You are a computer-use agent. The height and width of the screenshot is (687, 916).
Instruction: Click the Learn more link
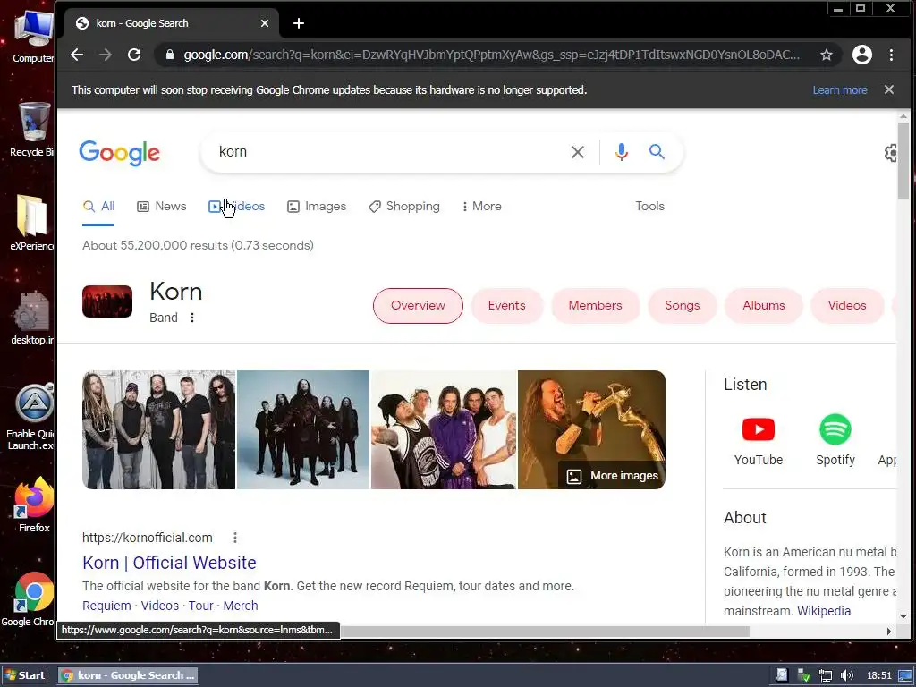(x=839, y=90)
